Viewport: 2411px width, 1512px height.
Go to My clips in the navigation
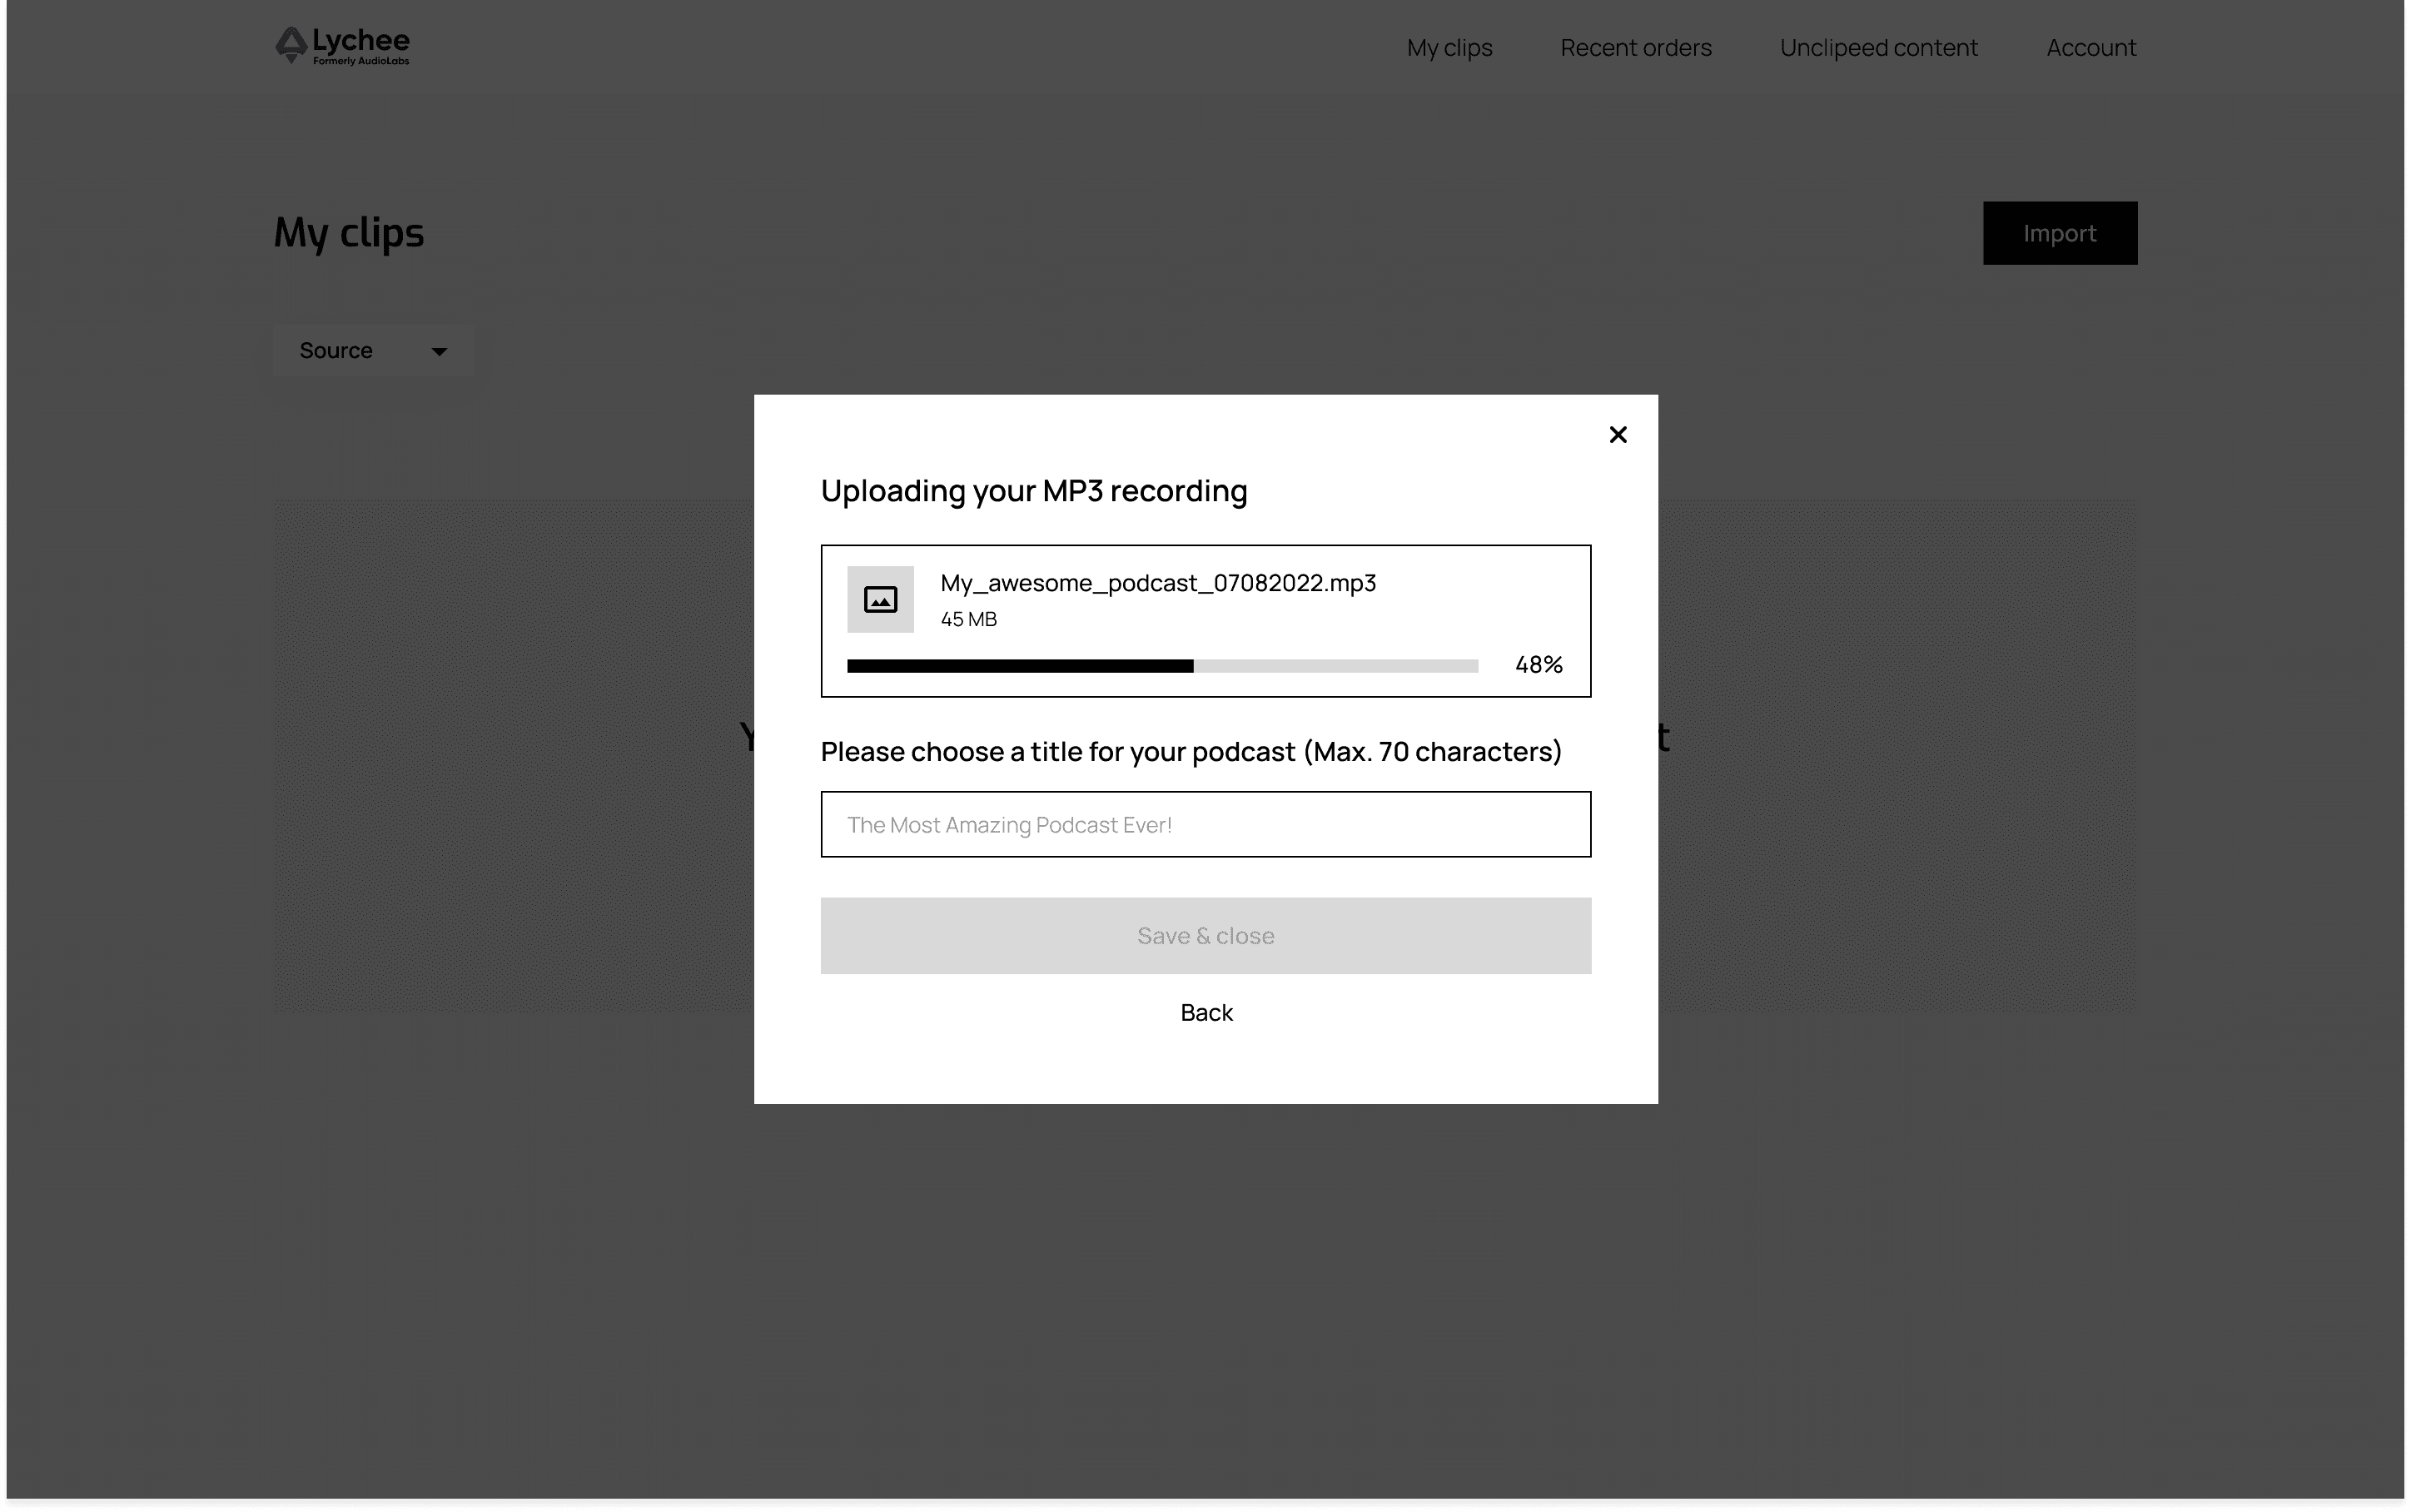coord(1449,48)
